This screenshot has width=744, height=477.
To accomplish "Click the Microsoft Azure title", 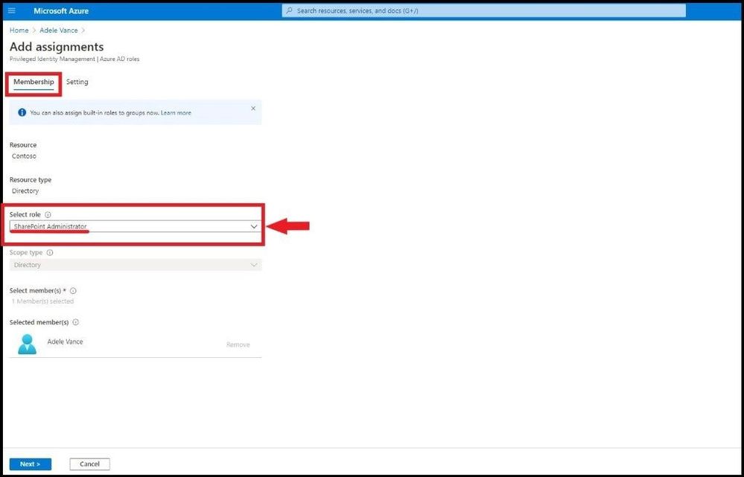I will [61, 10].
